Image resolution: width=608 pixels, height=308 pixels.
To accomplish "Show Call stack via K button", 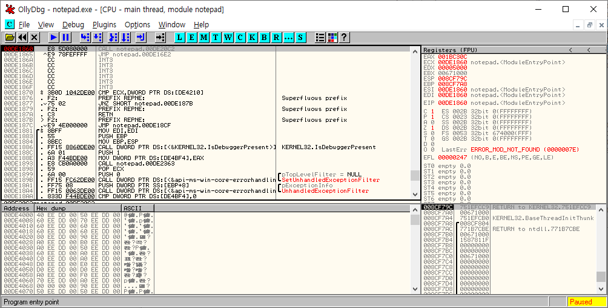I will tap(252, 37).
